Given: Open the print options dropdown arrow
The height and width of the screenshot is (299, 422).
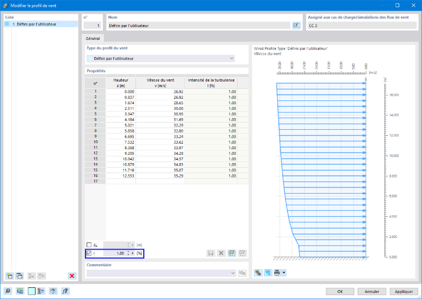Looking at the screenshot, I should [284, 272].
